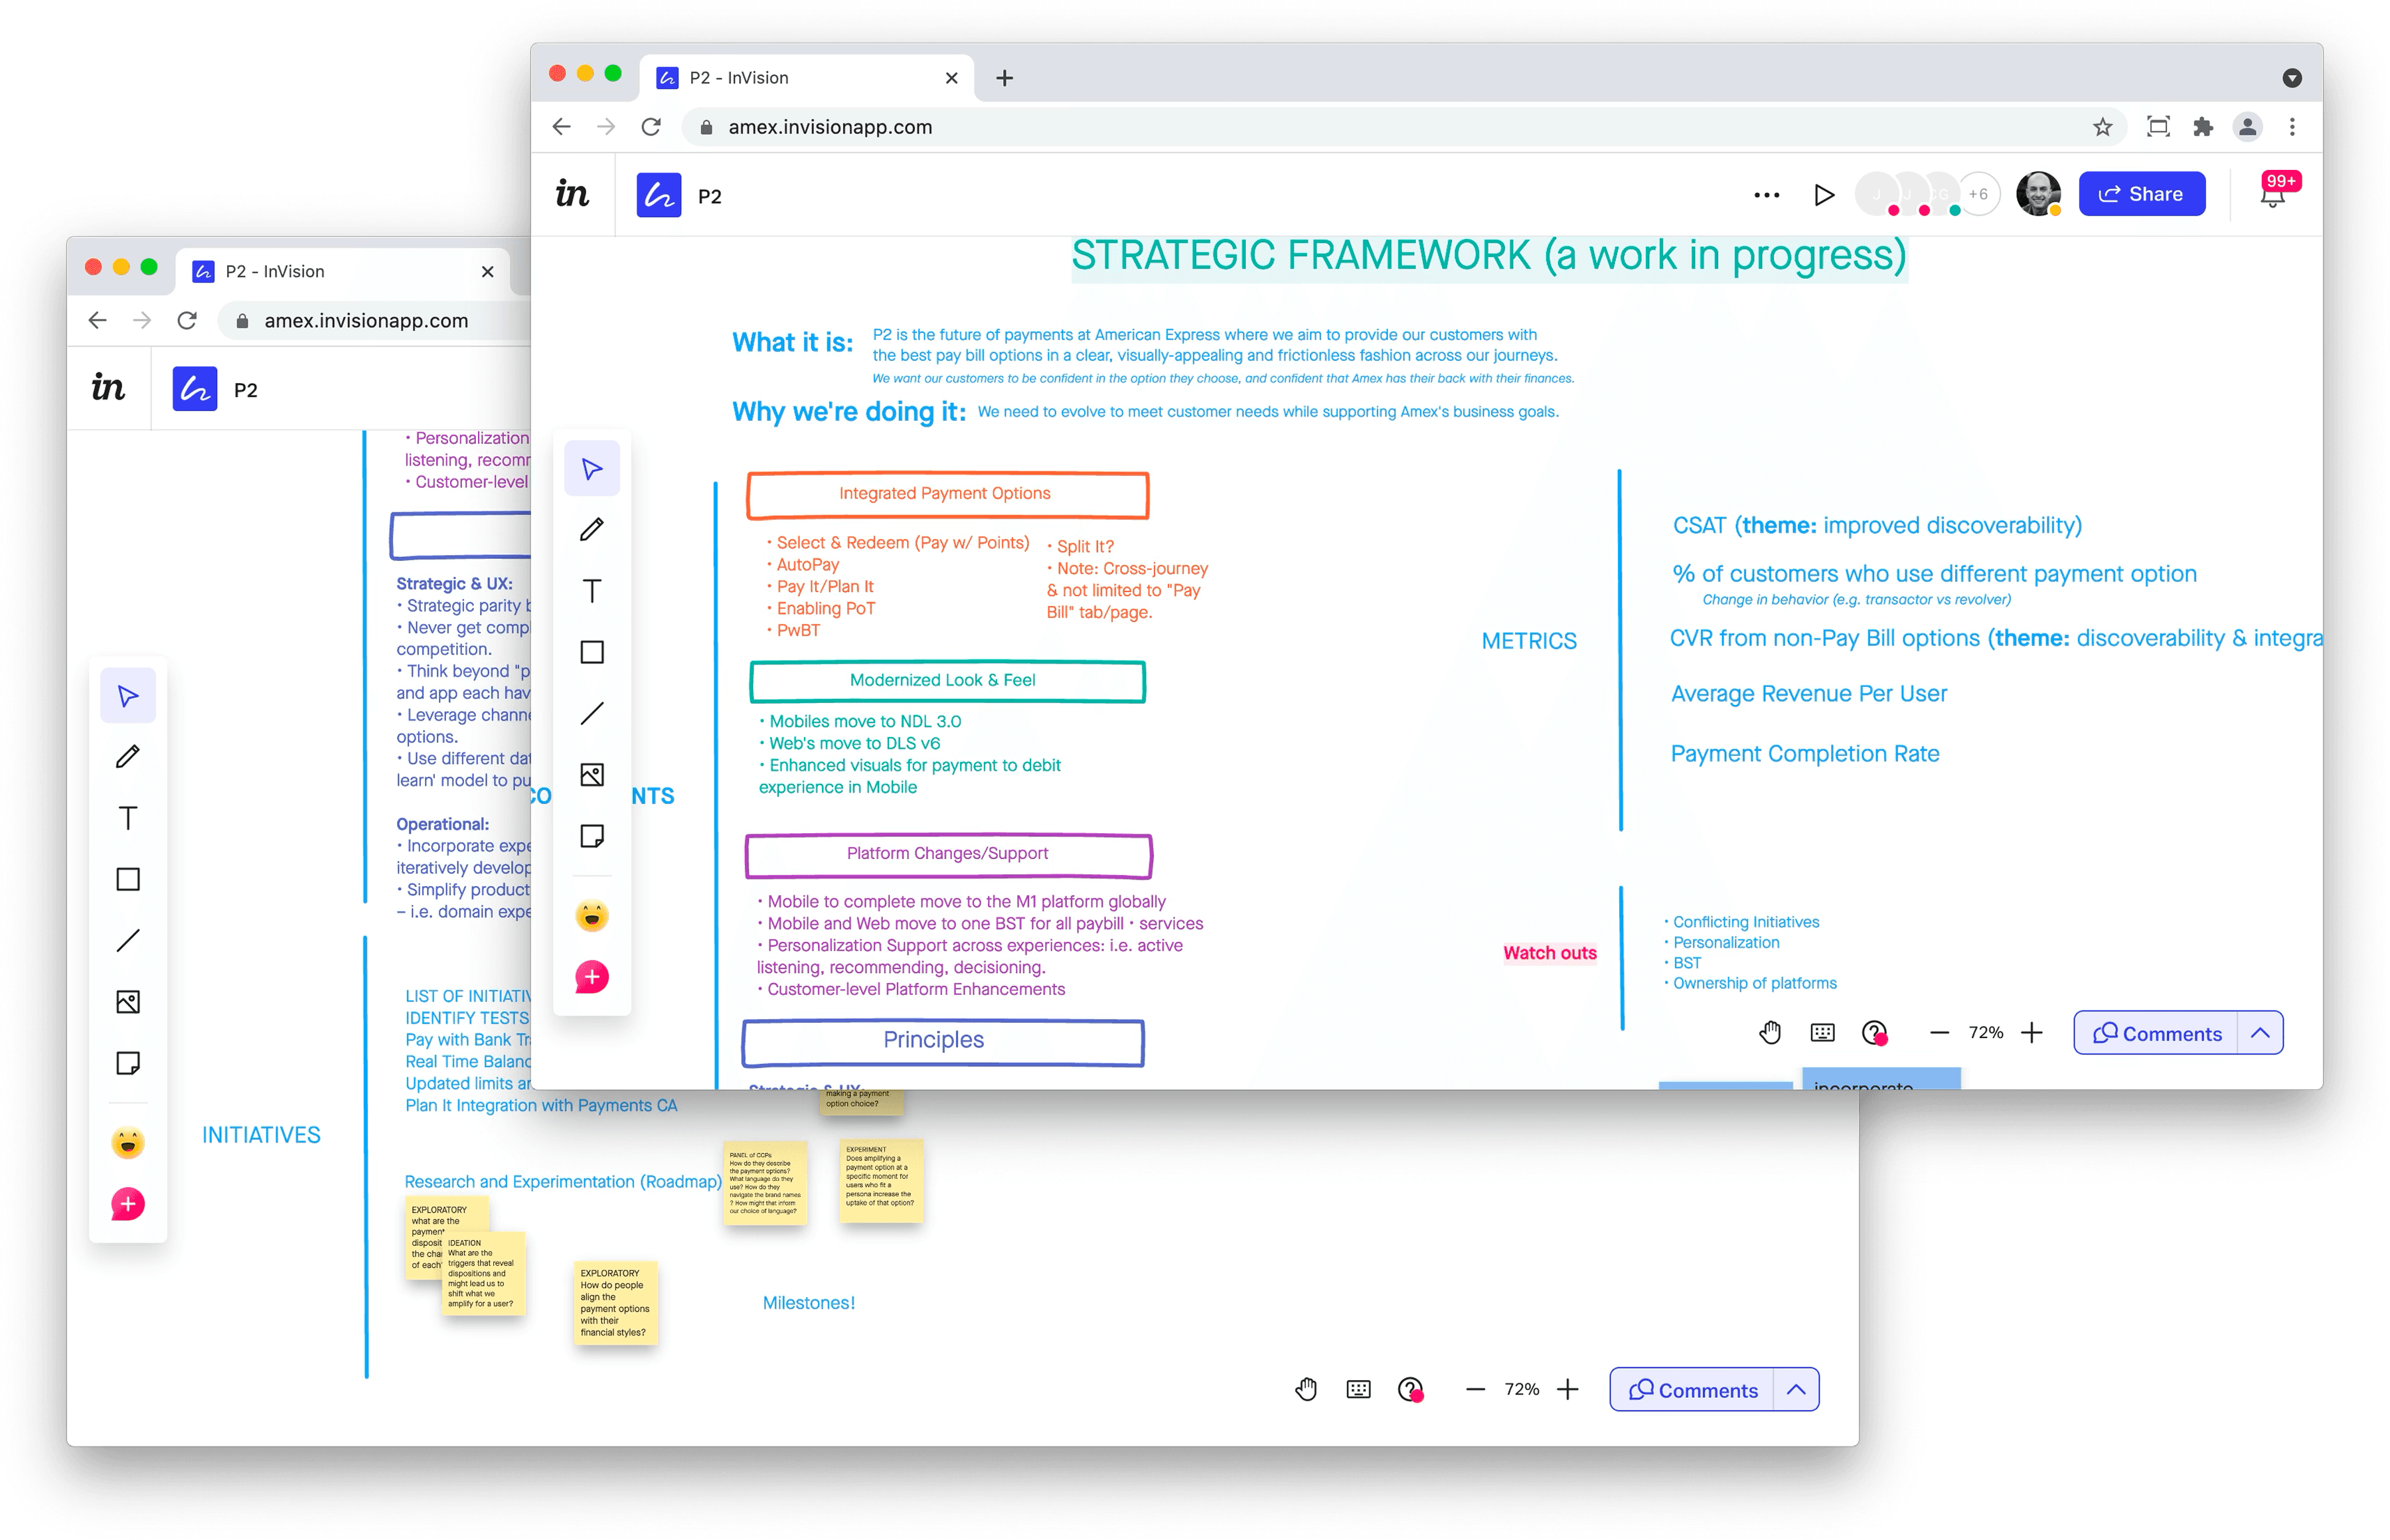Image resolution: width=2390 pixels, height=1540 pixels.
Task: Zoom in with the plus in front window
Action: pos(2031,1033)
